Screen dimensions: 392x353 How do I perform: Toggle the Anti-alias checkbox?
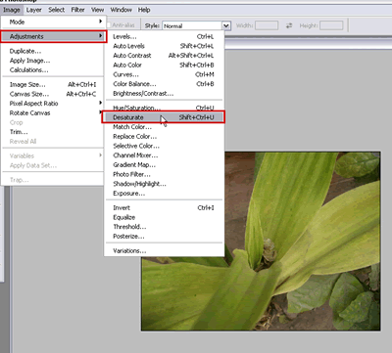[x=109, y=25]
